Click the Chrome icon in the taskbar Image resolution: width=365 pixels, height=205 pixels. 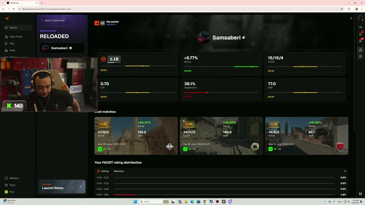click(x=205, y=202)
